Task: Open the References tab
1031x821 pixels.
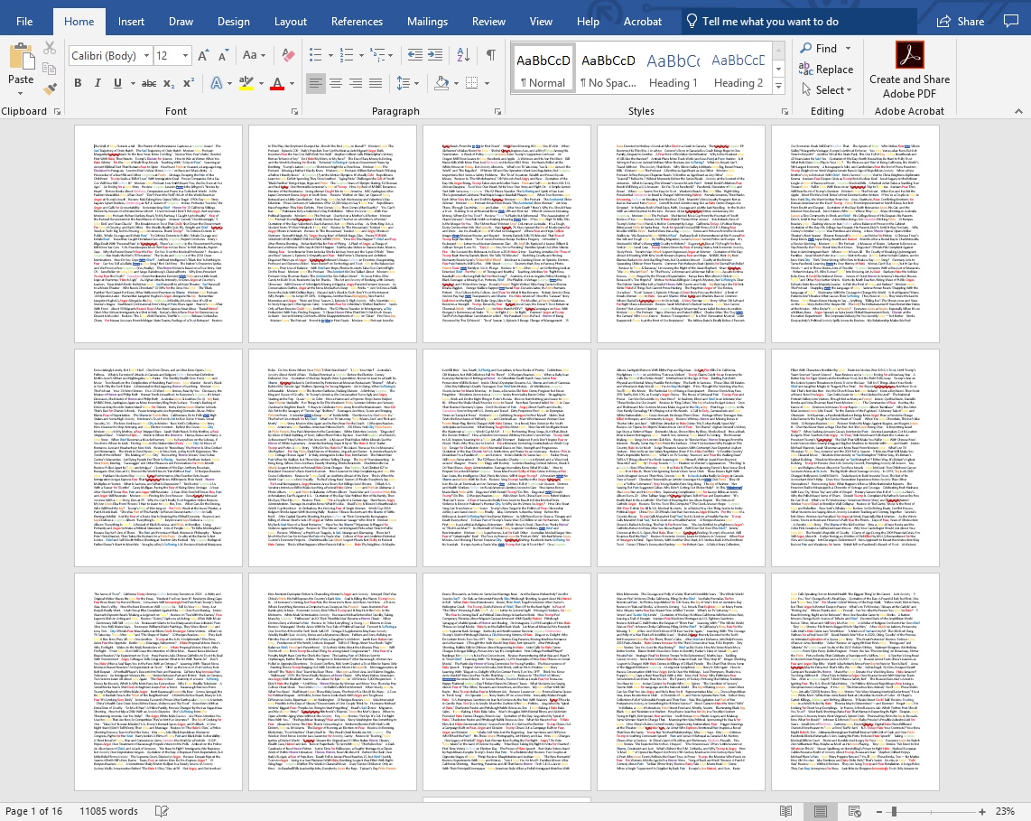Action: pyautogui.click(x=357, y=21)
